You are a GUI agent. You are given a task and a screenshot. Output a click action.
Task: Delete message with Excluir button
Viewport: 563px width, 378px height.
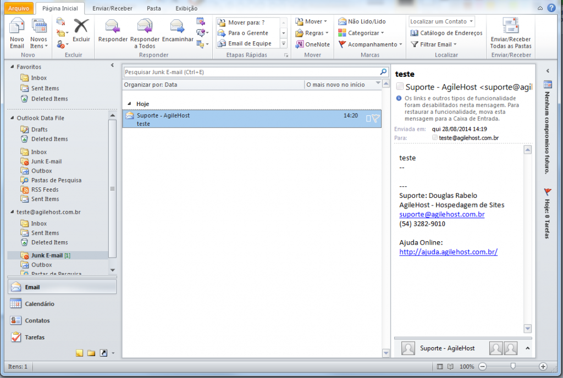click(x=81, y=30)
